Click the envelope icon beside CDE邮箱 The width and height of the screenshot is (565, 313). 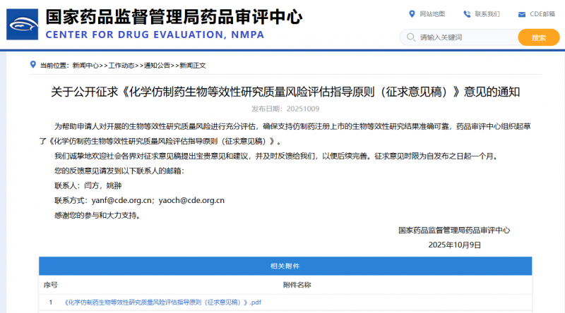[x=522, y=14]
